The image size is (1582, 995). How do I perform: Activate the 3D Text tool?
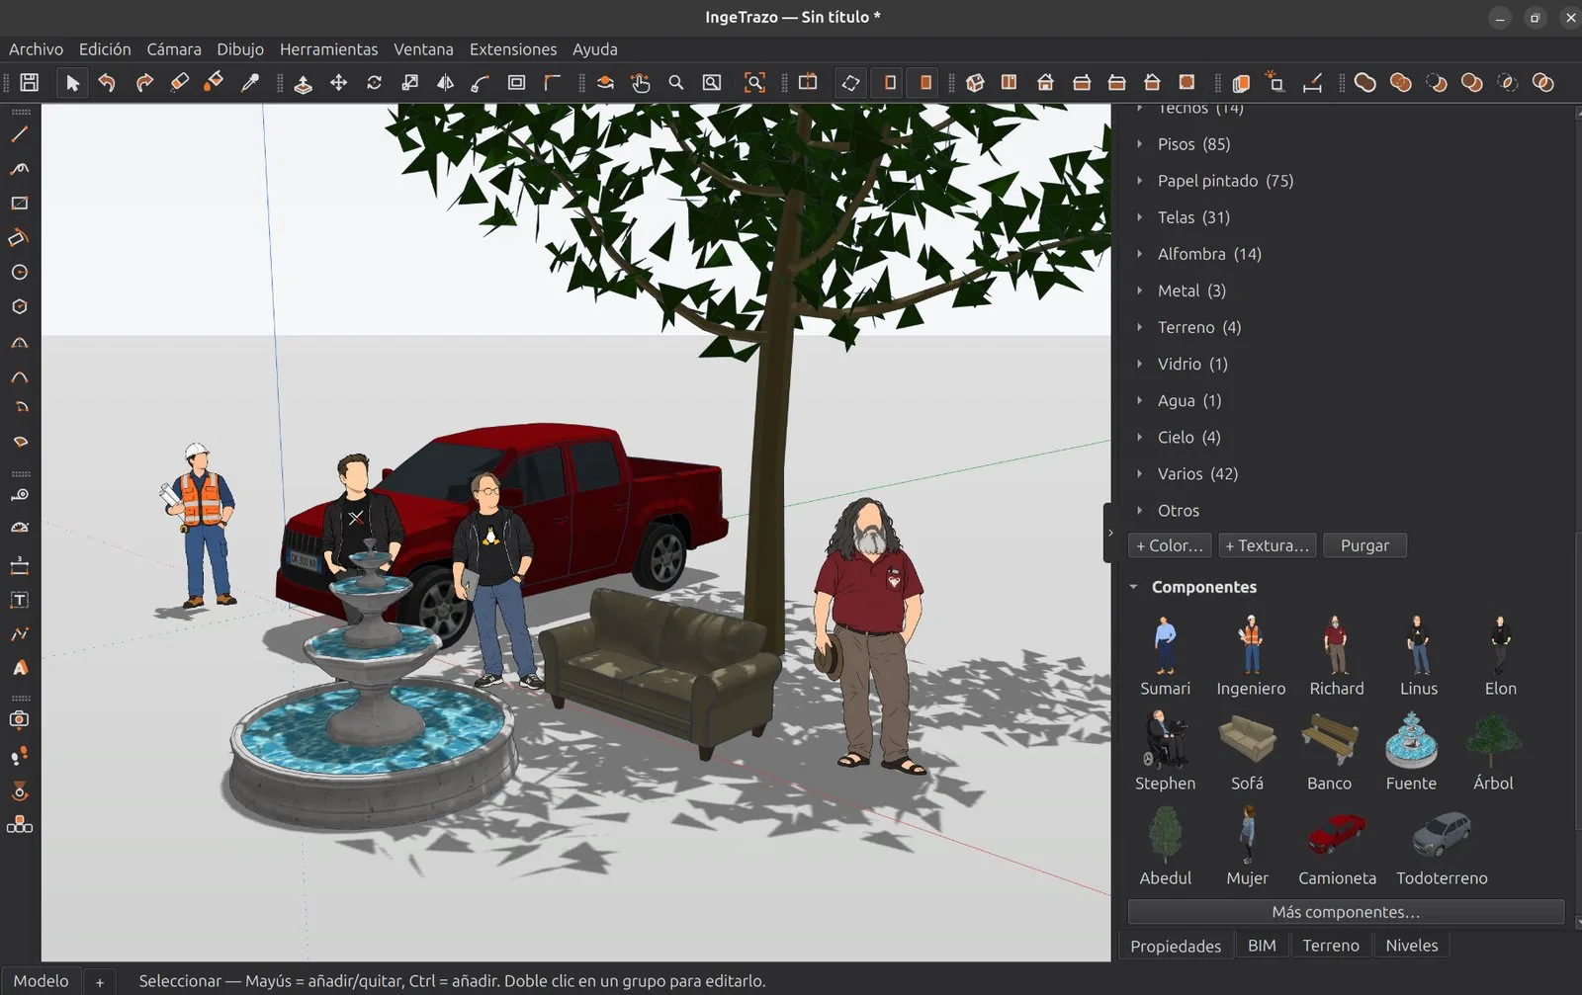click(x=20, y=668)
